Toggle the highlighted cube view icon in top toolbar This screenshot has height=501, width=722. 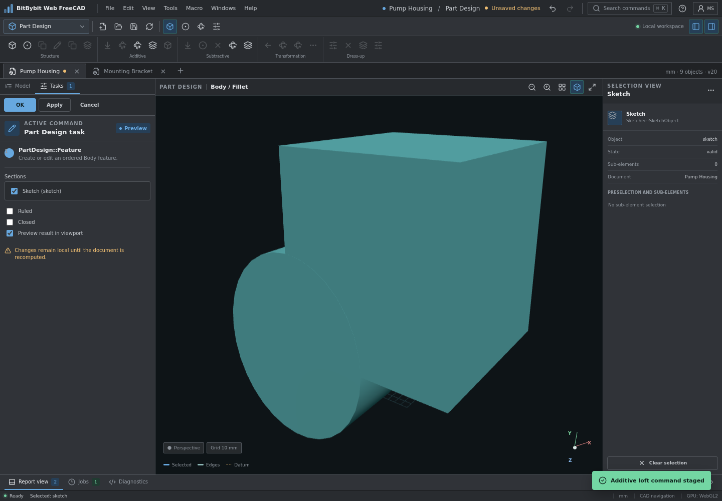coord(170,27)
